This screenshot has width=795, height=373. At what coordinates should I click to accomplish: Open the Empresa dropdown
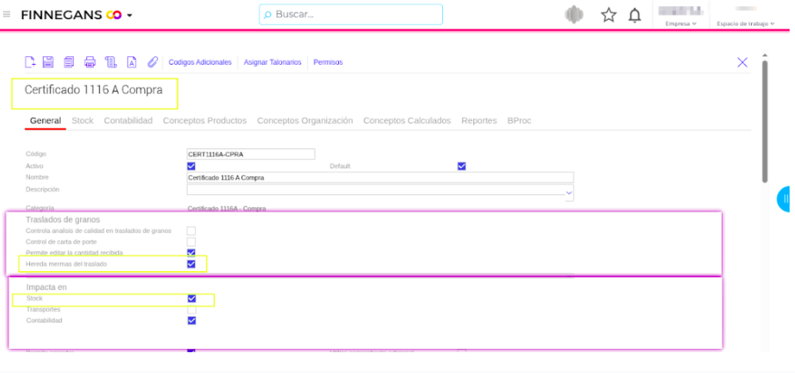pyautogui.click(x=680, y=23)
